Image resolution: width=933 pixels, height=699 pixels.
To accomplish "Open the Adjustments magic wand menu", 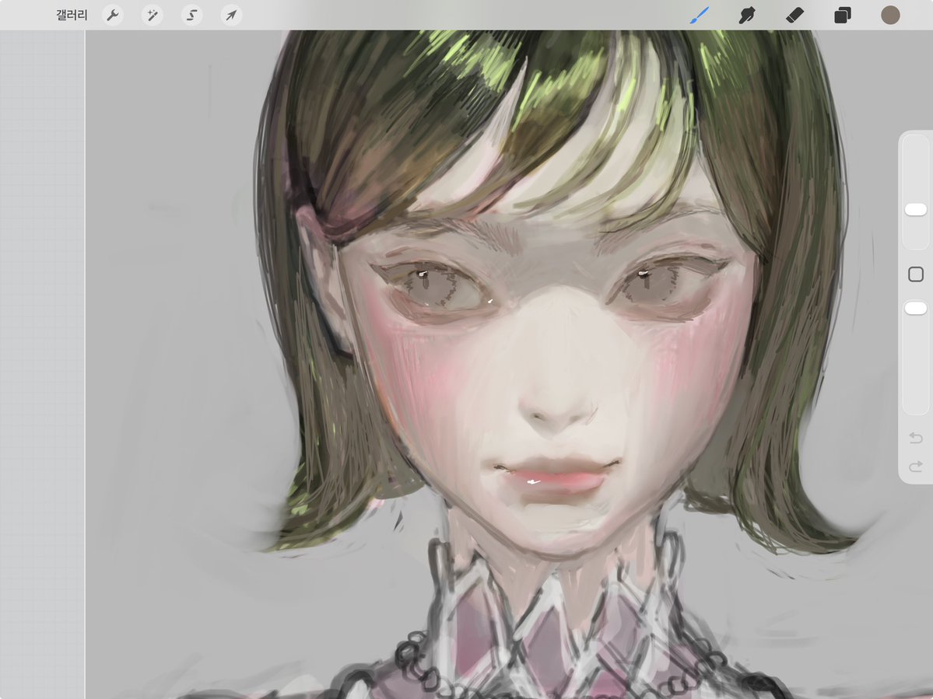I will click(153, 15).
